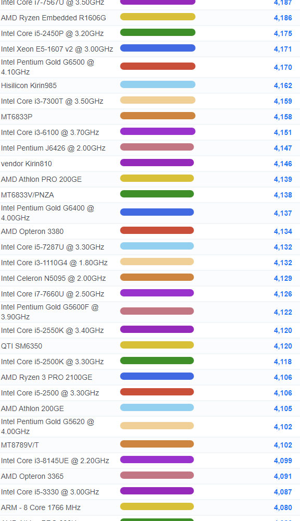This screenshot has height=521, width=300.
Task: Click the yellow bar for AMD Ryzen Embedded R1606G
Action: click(x=158, y=17)
